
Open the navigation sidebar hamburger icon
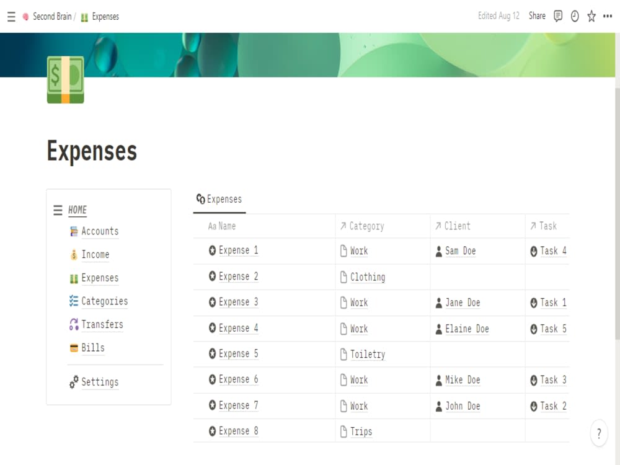[11, 17]
